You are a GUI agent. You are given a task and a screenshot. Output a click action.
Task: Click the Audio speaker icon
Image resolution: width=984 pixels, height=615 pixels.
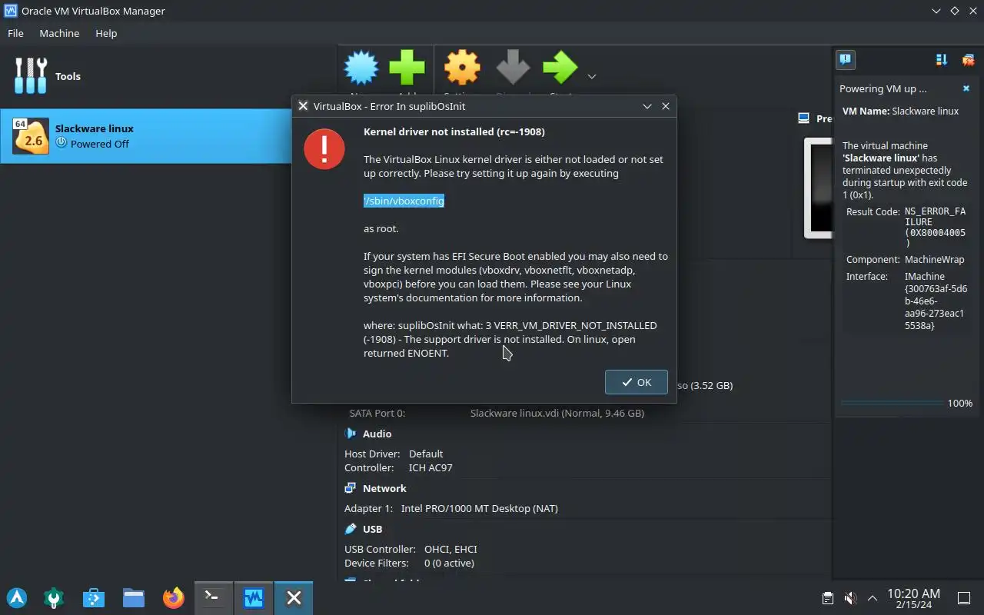351,434
